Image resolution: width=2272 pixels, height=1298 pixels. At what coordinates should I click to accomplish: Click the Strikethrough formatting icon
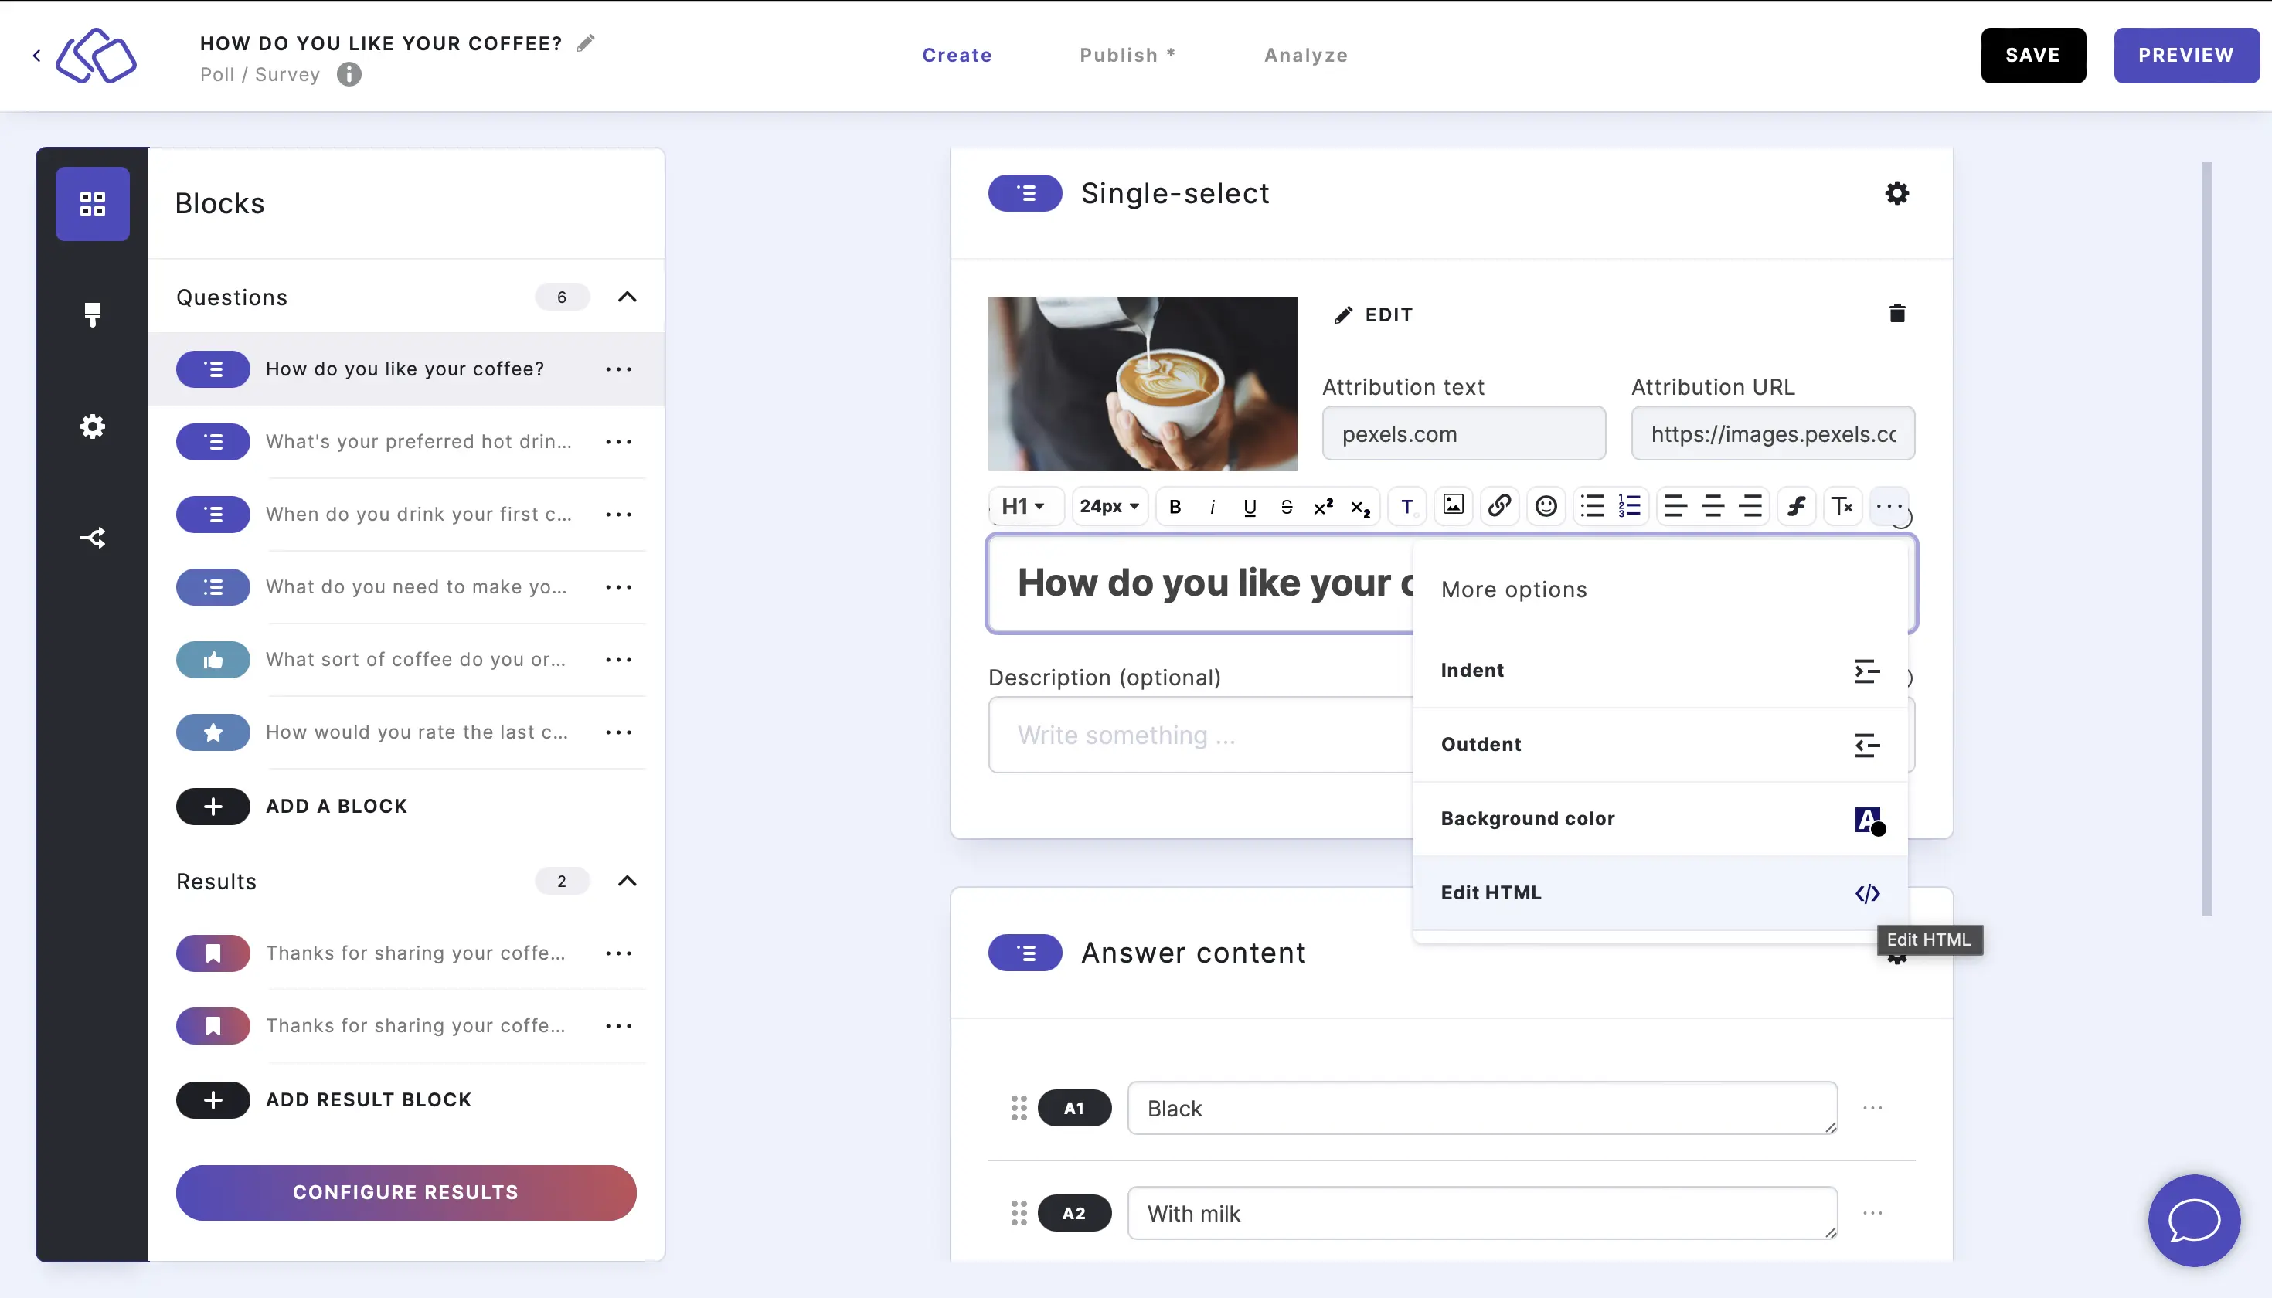[x=1286, y=505]
